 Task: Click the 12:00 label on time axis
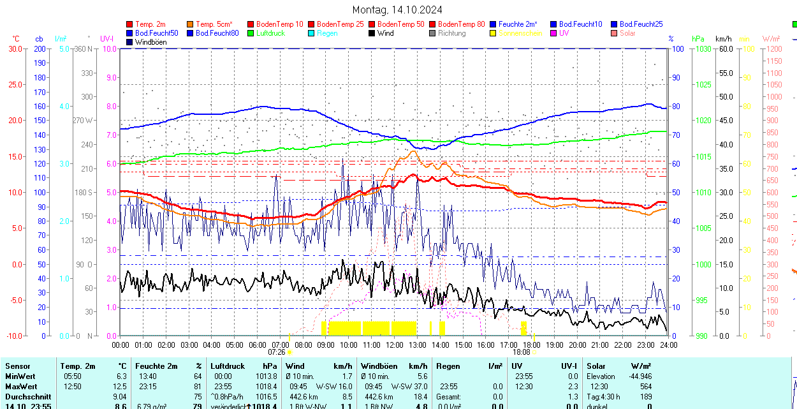[395, 345]
